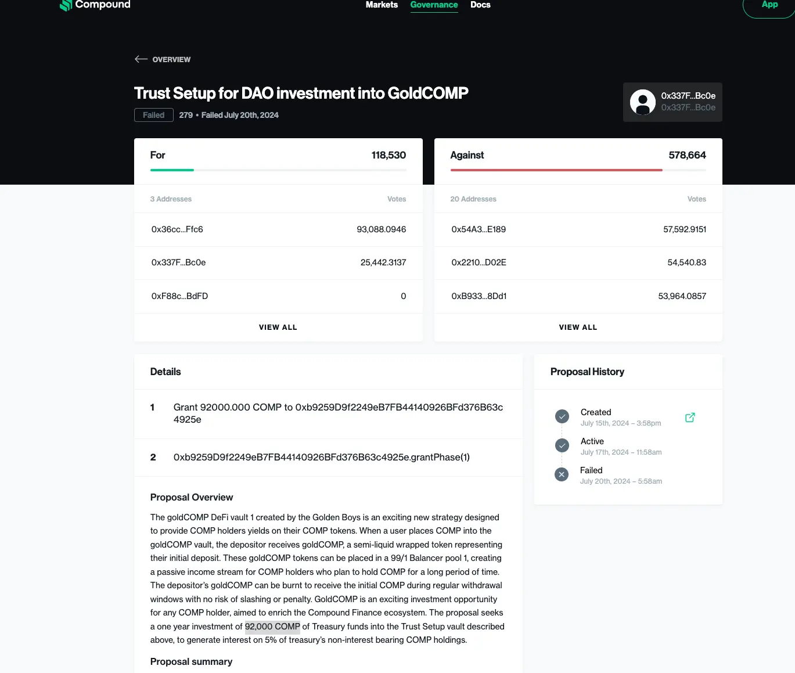The width and height of the screenshot is (795, 673).
Task: Expand View All under Against votes
Action: (578, 327)
